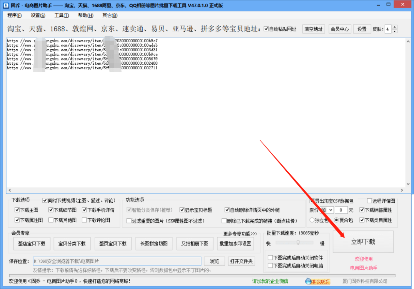The image size is (414, 289).
Task: Click 更多专享功能>>> link
Action: pos(240,234)
